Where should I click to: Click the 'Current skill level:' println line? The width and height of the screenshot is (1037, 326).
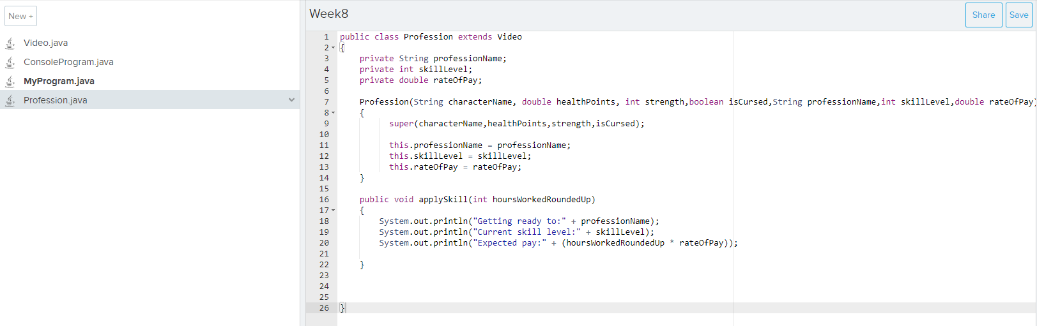(x=516, y=232)
